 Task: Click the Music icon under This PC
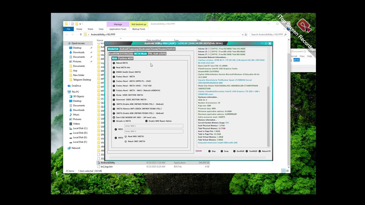coord(71,115)
